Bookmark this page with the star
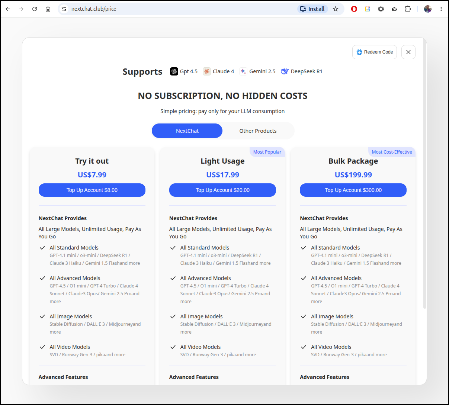This screenshot has height=405, width=449. tap(336, 9)
